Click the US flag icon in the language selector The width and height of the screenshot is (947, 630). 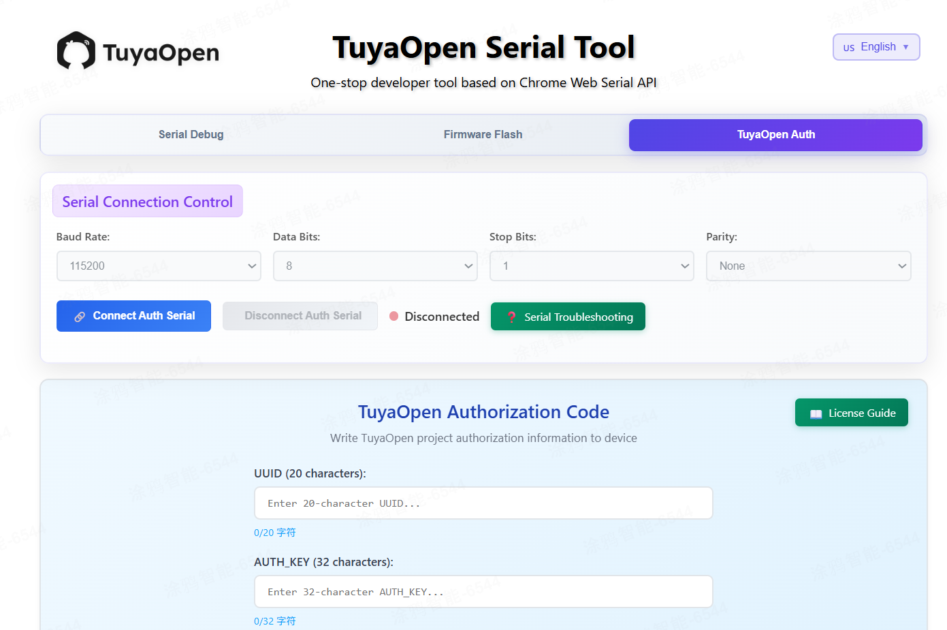848,47
